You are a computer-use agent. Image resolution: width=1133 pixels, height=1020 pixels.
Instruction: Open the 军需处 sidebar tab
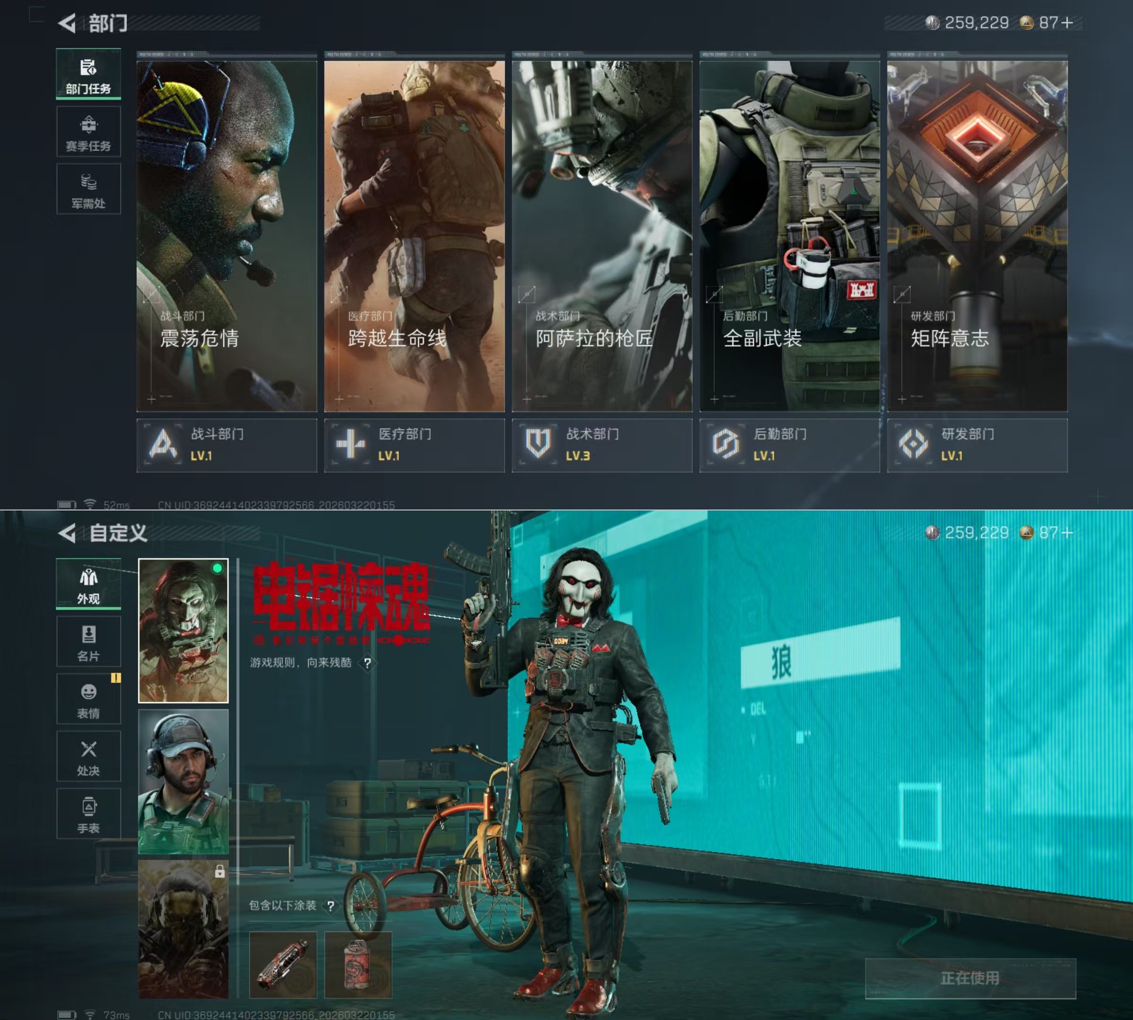pos(89,189)
